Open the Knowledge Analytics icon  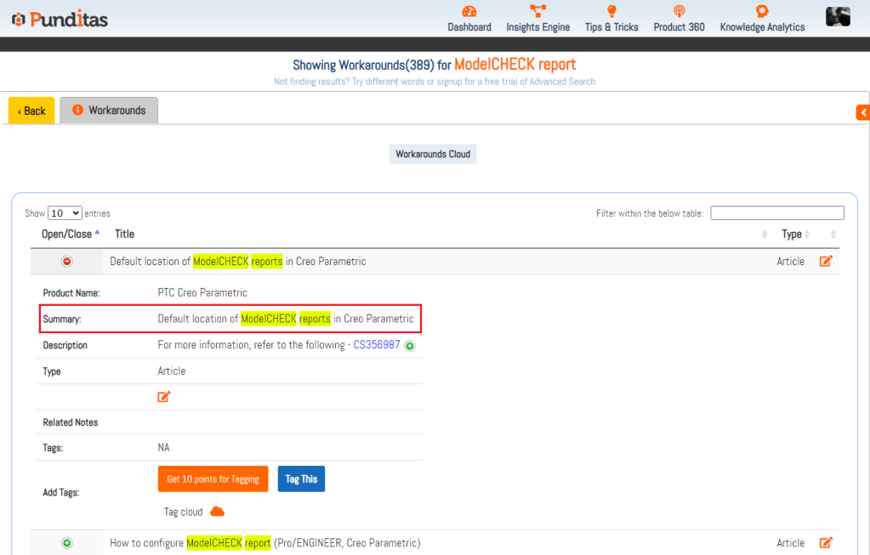click(x=762, y=11)
